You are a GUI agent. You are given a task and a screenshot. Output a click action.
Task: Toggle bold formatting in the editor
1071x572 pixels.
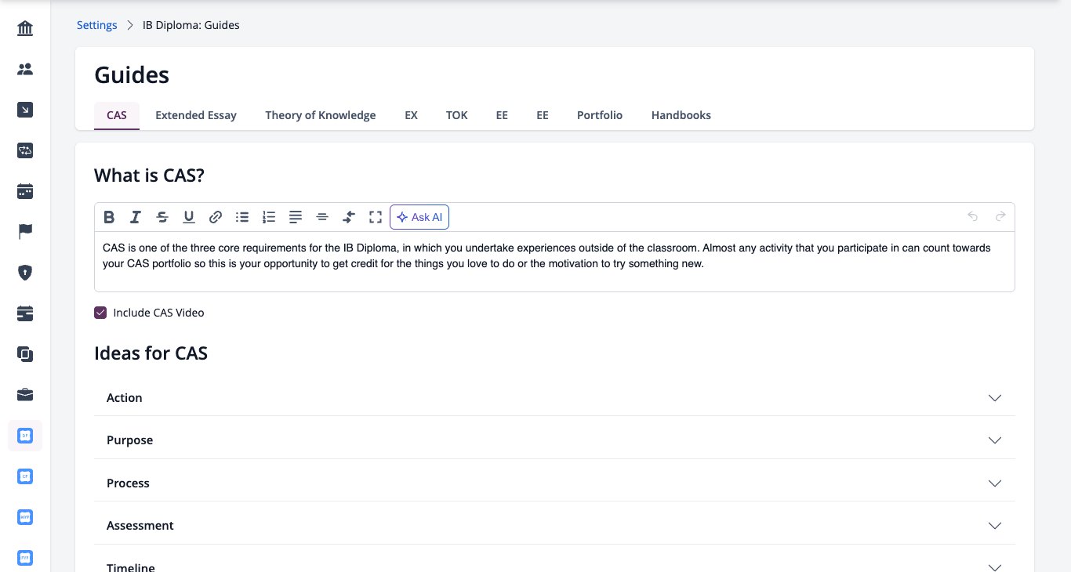[x=109, y=217]
